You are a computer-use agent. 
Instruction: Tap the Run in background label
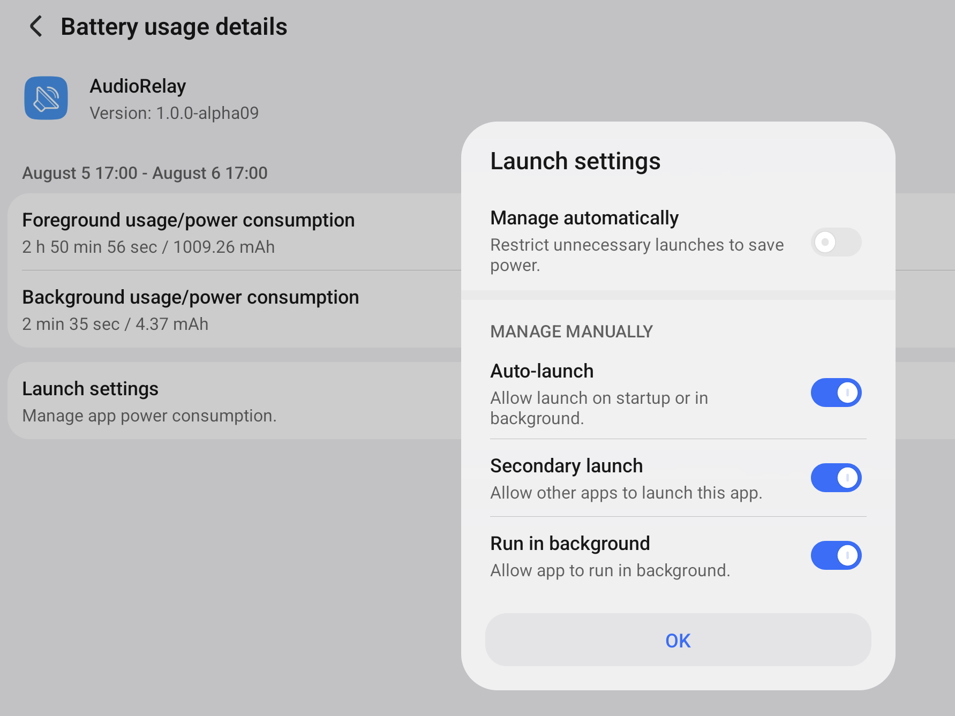point(570,544)
